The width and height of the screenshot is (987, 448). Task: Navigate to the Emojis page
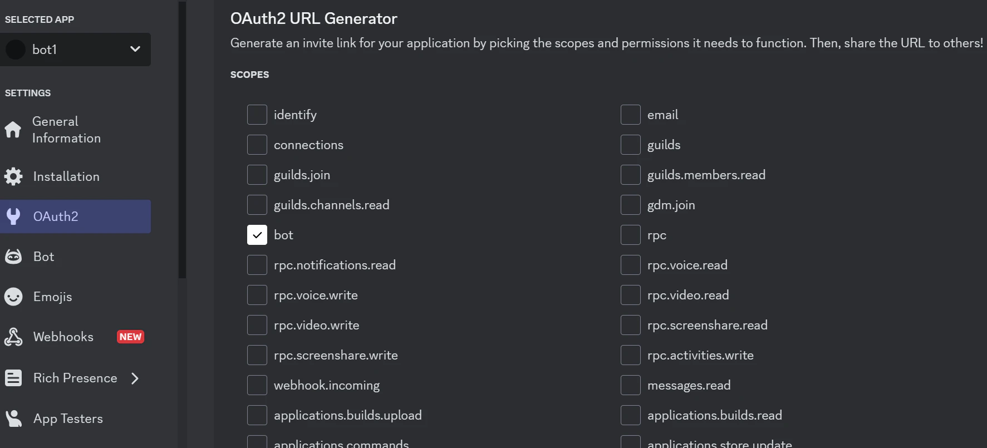point(75,297)
